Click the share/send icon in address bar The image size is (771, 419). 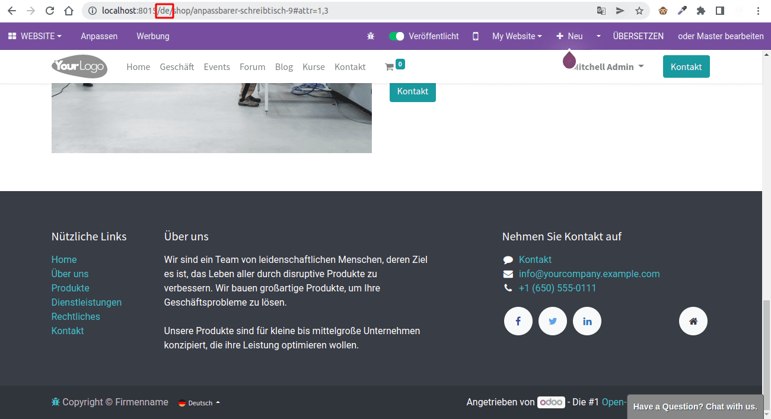point(620,11)
